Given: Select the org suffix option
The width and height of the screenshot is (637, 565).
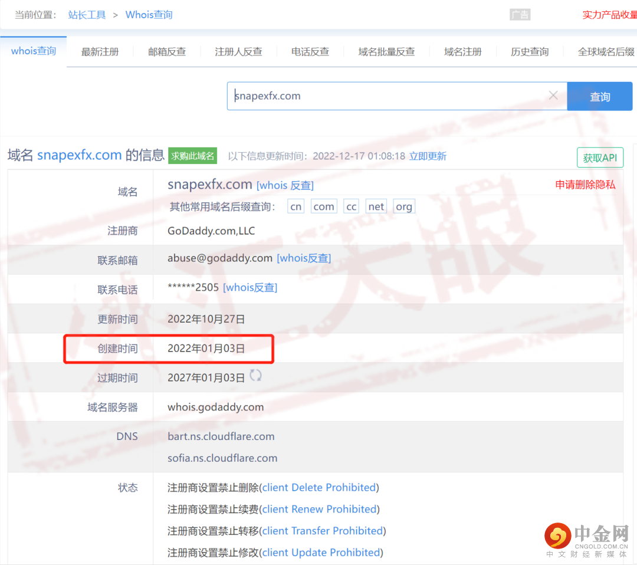Looking at the screenshot, I should (404, 206).
